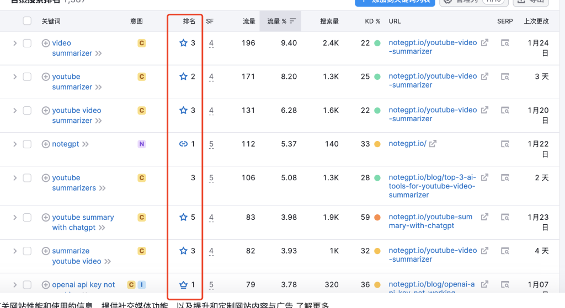Screen dimensions: 565x308
Task: Check the 'youtube summarizers' row checkbox
Action: [x=27, y=178]
